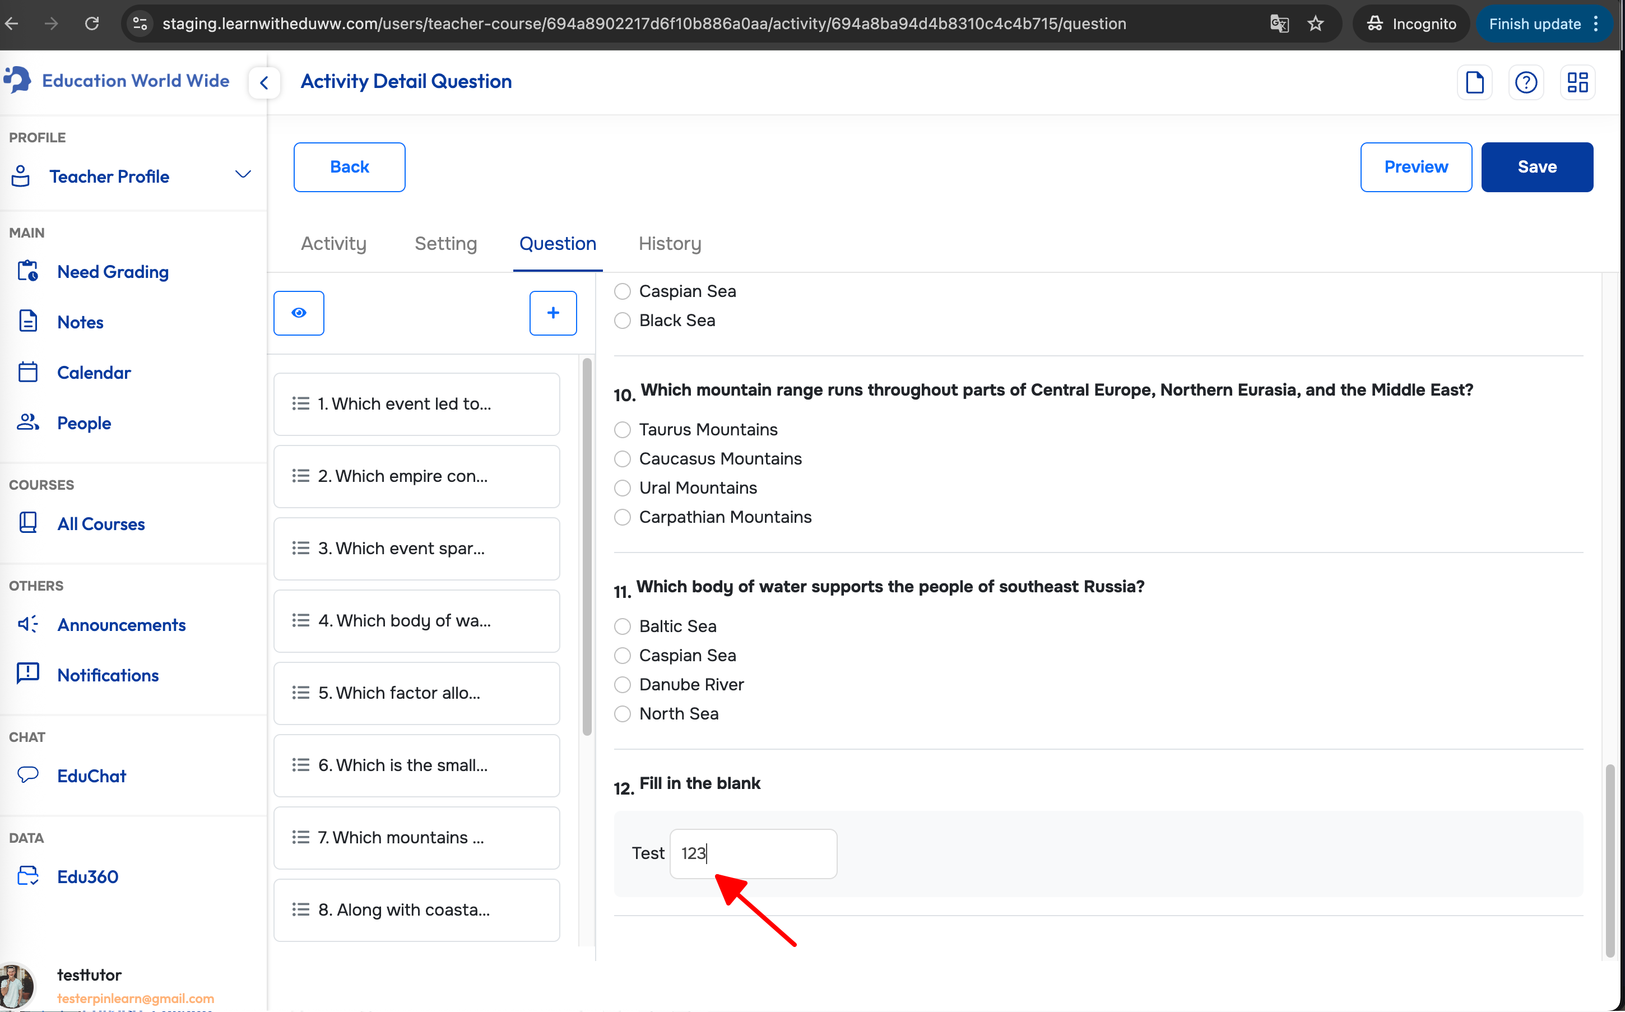Go to Edu360 data section

coord(87,877)
